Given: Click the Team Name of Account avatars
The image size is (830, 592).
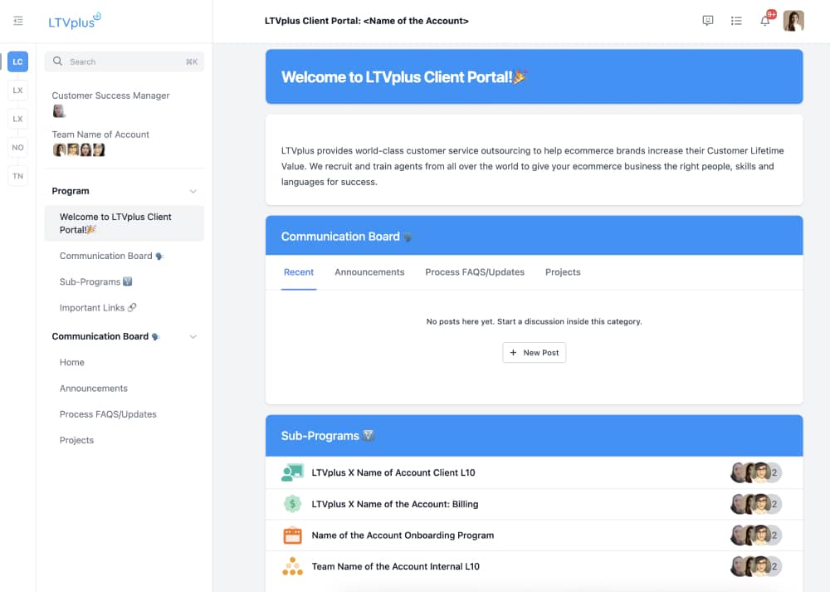Looking at the screenshot, I should pos(79,149).
